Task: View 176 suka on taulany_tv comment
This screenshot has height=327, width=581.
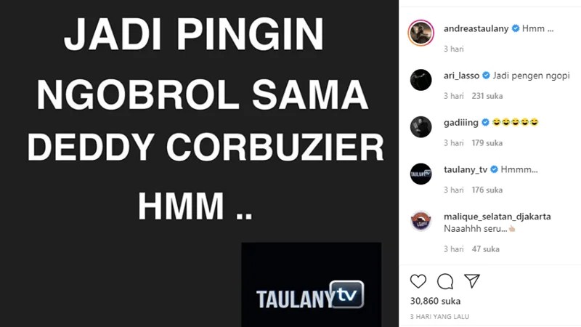Action: [487, 190]
